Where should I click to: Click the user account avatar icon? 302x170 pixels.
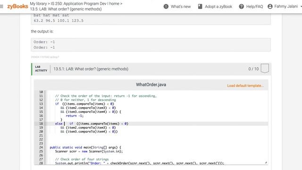click(x=270, y=6)
